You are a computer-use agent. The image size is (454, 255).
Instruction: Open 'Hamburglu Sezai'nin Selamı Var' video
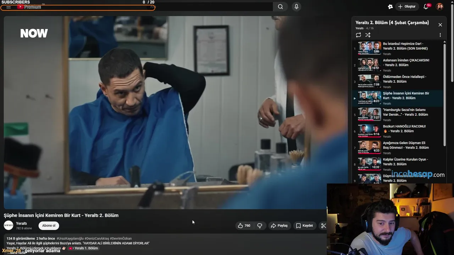398,115
